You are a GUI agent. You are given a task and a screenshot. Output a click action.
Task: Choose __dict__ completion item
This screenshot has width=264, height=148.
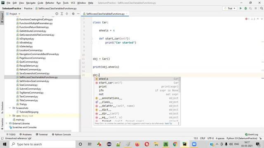[x=137, y=110]
